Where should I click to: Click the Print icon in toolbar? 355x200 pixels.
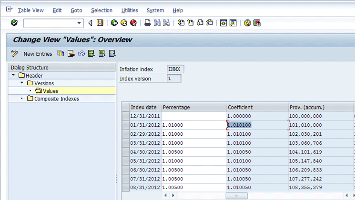click(x=148, y=23)
